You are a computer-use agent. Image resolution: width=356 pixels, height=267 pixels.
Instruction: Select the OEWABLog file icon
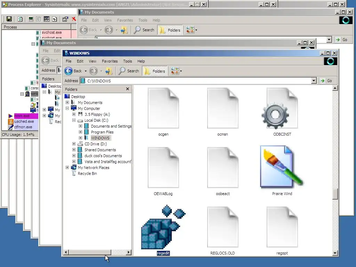pyautogui.click(x=163, y=171)
